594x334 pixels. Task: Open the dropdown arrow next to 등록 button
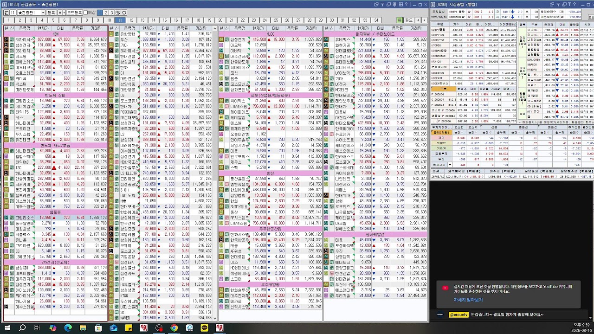pos(64,13)
